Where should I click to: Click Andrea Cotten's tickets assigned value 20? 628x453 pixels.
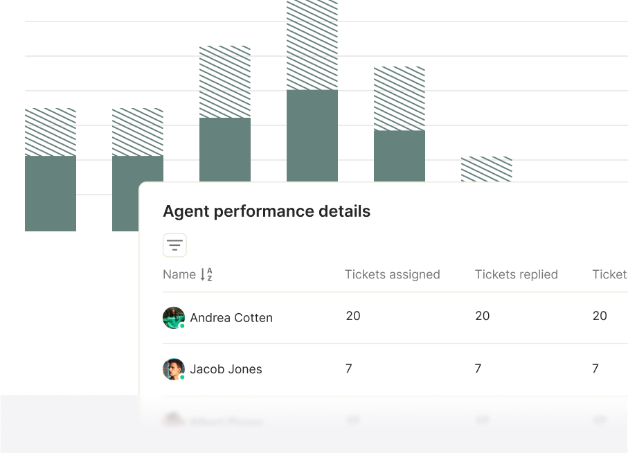[353, 316]
